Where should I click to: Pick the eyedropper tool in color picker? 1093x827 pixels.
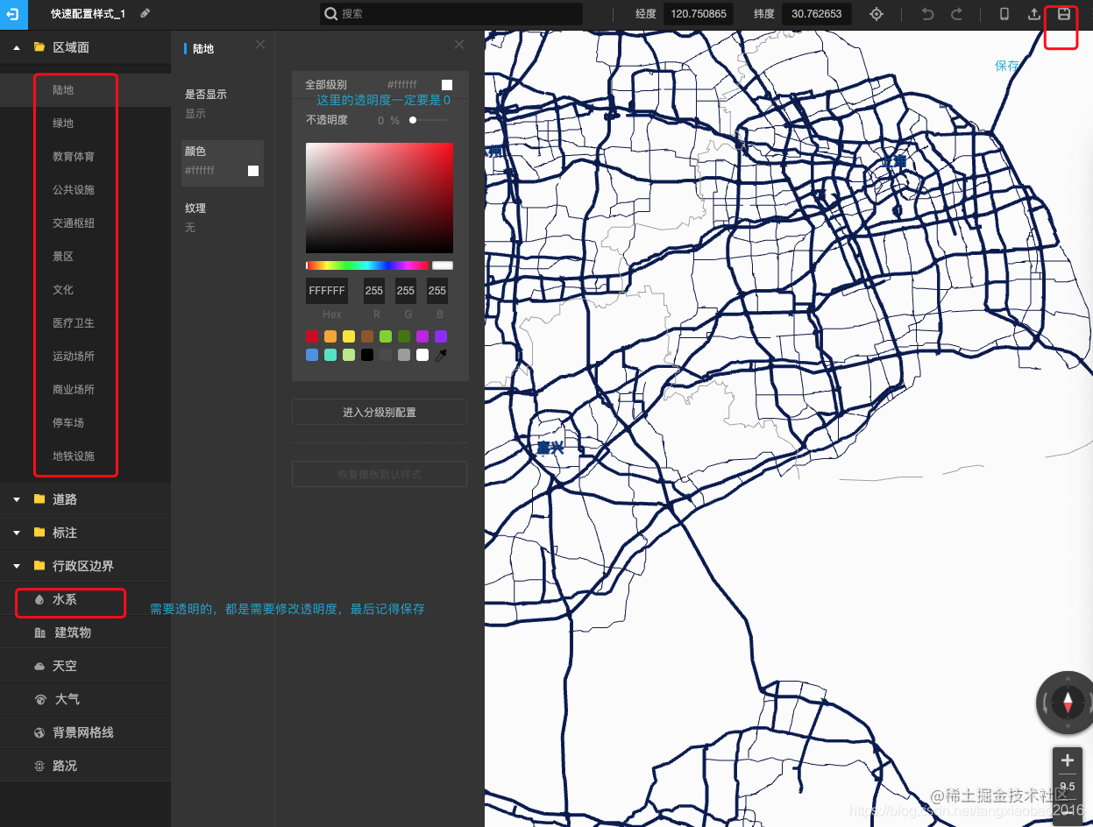tap(441, 355)
